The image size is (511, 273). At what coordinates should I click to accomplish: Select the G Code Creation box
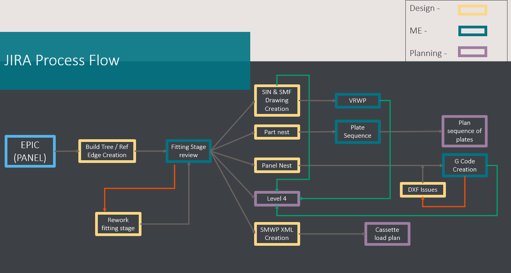point(464,165)
